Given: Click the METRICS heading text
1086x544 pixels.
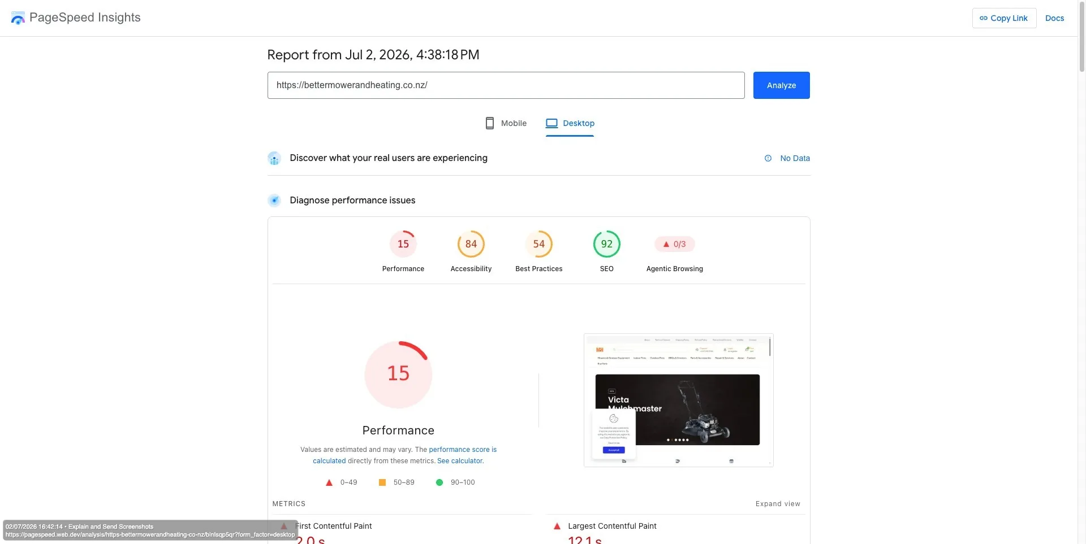Looking at the screenshot, I should tap(289, 504).
